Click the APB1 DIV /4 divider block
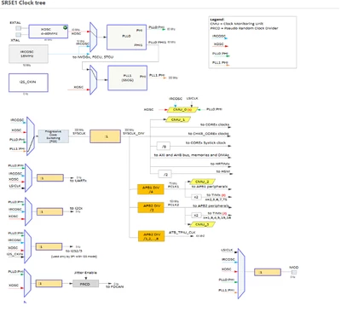Viewport: 341px width, 312px height. [151, 189]
